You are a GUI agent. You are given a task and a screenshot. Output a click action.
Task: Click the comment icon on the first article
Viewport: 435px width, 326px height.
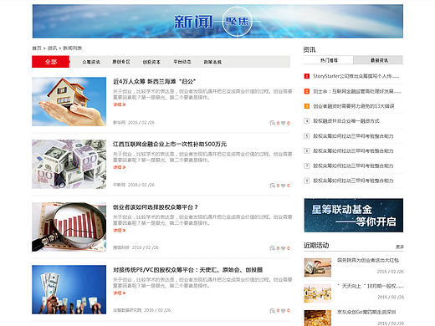272,123
